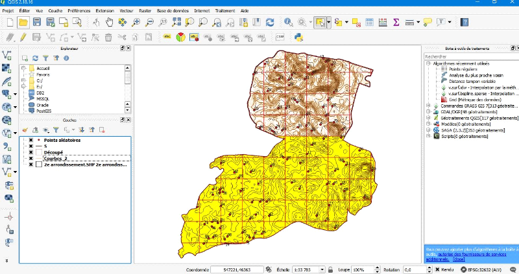The image size is (519, 274).
Task: Uncheck the Rendu checkbox
Action: coord(437,269)
